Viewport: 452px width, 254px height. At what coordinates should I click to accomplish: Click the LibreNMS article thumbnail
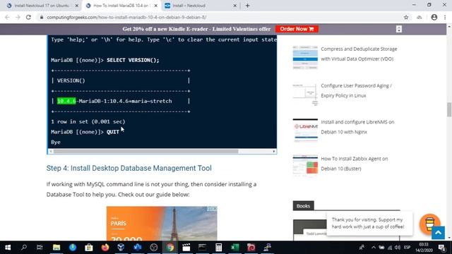click(x=305, y=130)
